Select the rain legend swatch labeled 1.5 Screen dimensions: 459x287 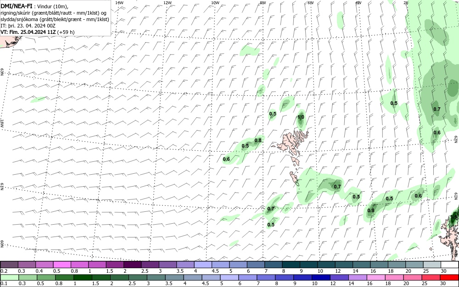(101, 277)
